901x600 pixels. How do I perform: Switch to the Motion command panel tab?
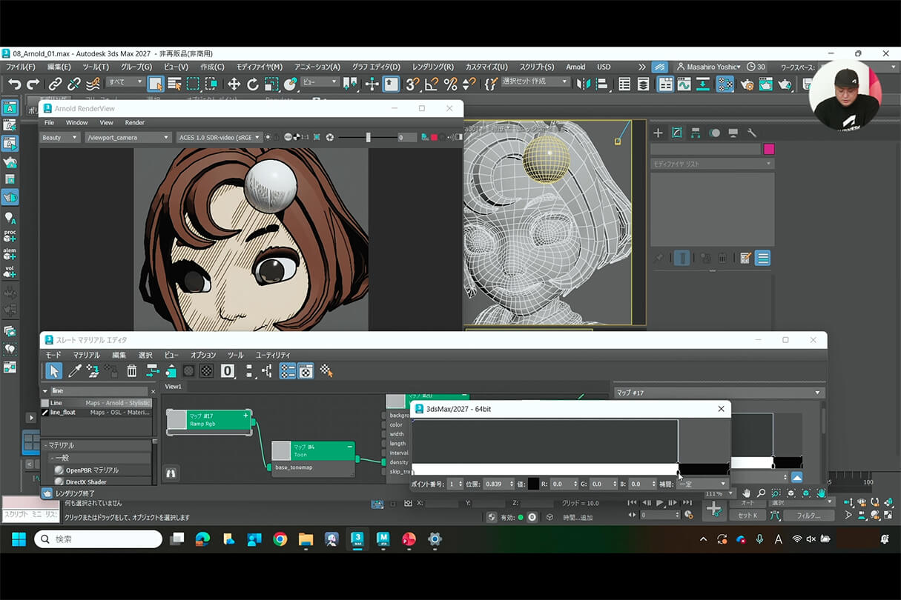pyautogui.click(x=714, y=133)
